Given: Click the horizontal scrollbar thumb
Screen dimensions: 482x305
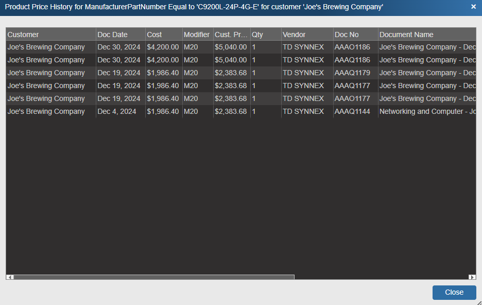Looking at the screenshot, I should [154, 277].
